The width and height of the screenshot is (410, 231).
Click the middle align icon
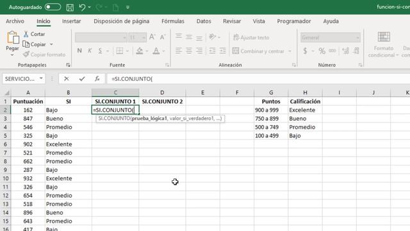189,37
